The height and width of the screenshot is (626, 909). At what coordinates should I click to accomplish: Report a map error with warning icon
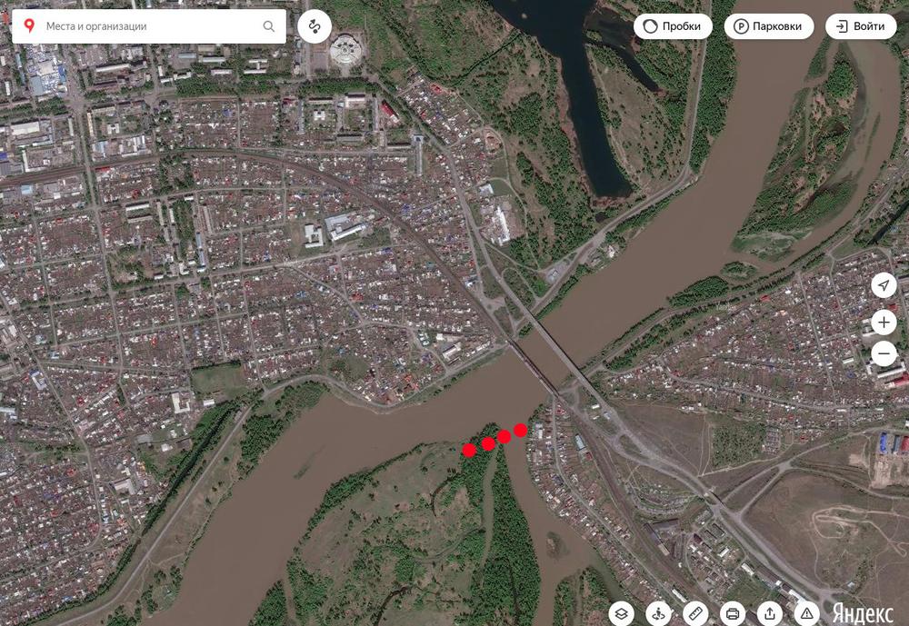(807, 613)
